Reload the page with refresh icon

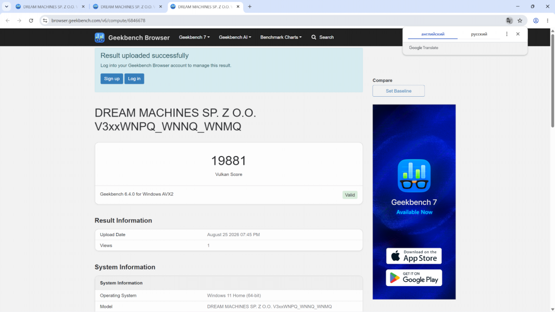(x=31, y=20)
